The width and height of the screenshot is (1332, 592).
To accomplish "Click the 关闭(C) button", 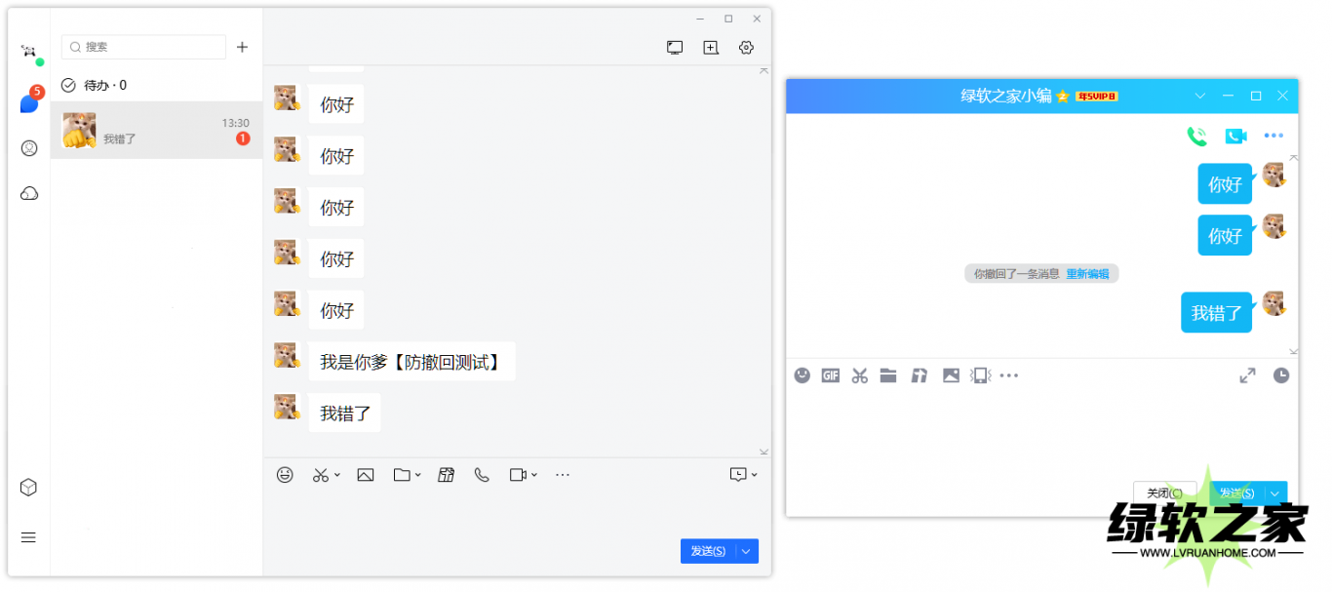I will click(1163, 493).
